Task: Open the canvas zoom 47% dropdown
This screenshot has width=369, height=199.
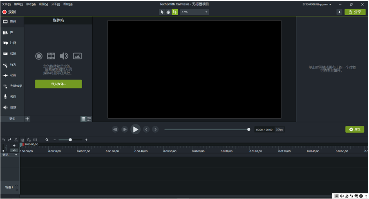Action: click(x=195, y=12)
